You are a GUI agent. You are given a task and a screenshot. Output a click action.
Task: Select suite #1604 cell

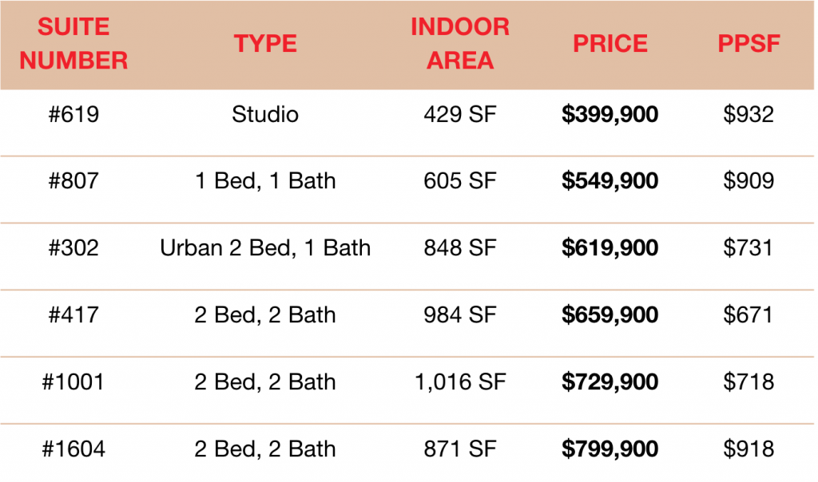[x=73, y=449]
